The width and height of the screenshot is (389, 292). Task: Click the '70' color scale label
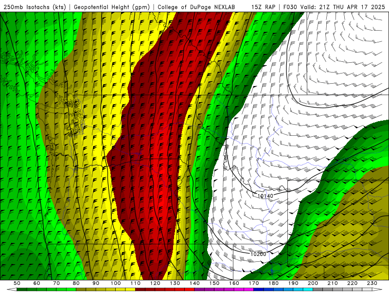56,283
